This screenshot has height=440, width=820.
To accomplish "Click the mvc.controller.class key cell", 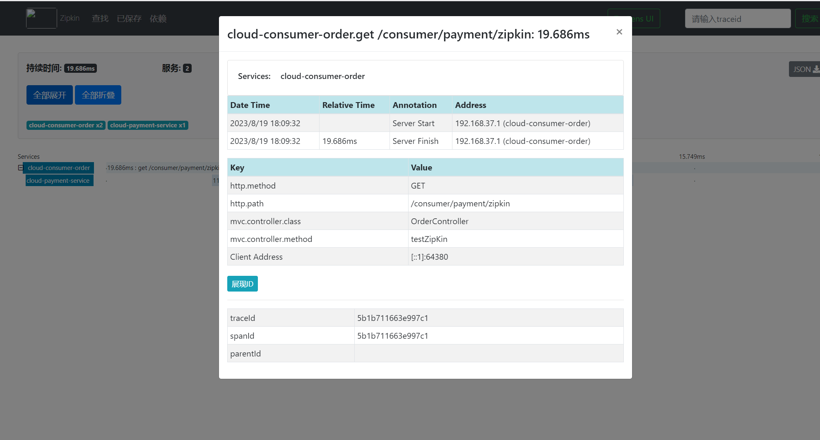I will (317, 221).
